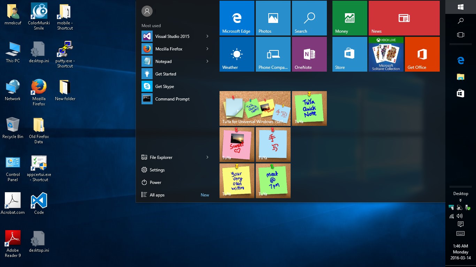Click the satellite dish tray icon
The image size is (476, 267).
460,208
